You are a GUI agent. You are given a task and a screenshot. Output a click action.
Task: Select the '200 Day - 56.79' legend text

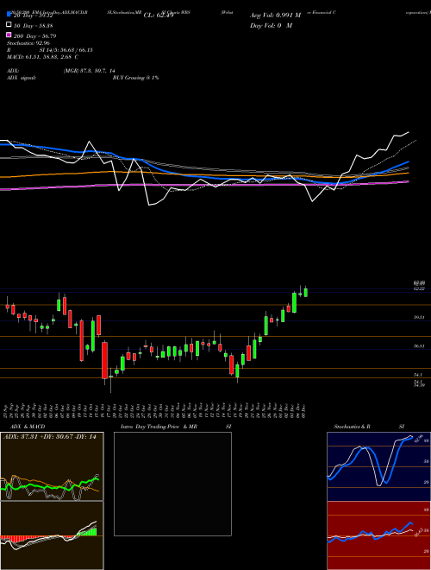(x=34, y=36)
